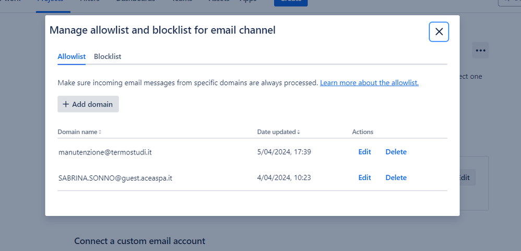
Task: Open the Learn more about the allowlist link
Action: (x=369, y=82)
